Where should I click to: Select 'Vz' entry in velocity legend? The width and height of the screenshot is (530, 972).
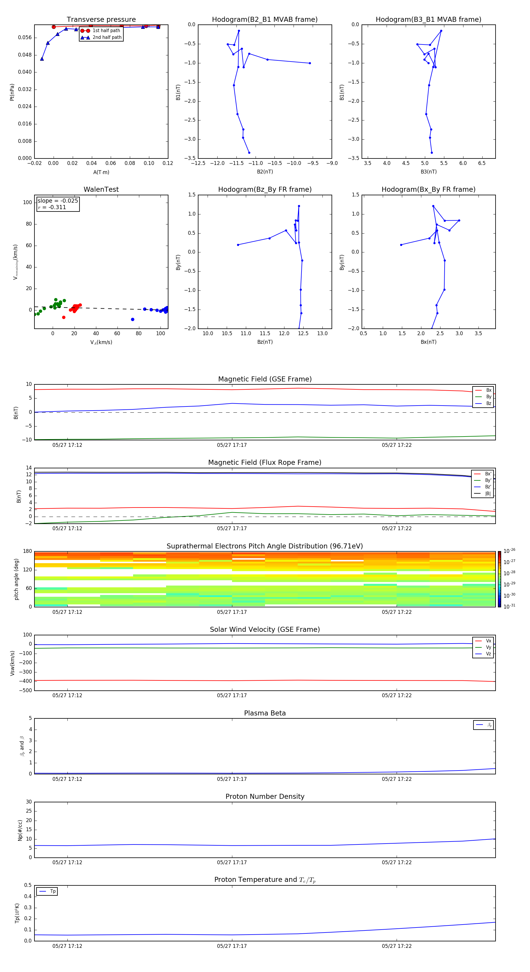coord(483,654)
